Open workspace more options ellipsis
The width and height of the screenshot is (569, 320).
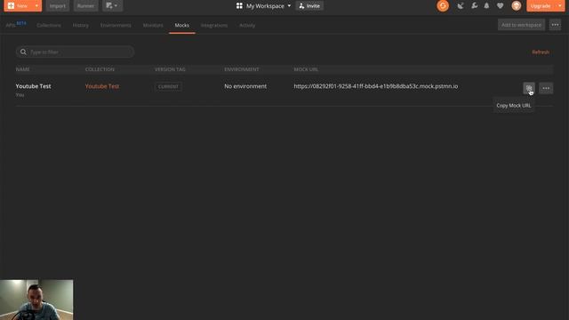point(555,25)
